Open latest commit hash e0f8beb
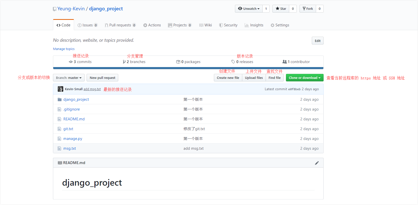The image size is (418, 205). 294,89
